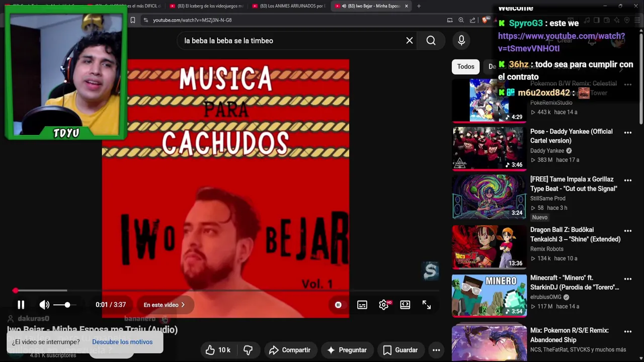Mute the video with speaker icon
The image size is (644, 362).
[44, 305]
